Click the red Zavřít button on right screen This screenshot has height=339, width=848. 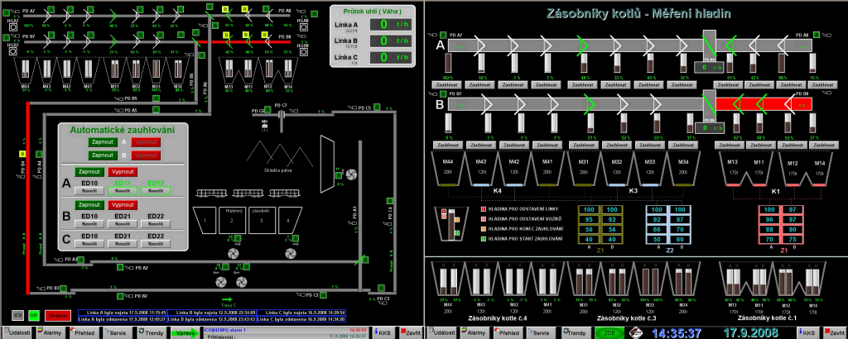coord(831,332)
